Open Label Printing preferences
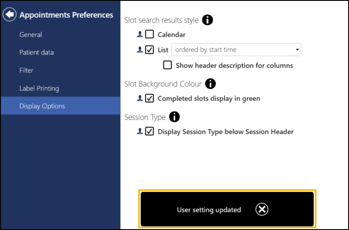This screenshot has width=349, height=230. coord(39,88)
